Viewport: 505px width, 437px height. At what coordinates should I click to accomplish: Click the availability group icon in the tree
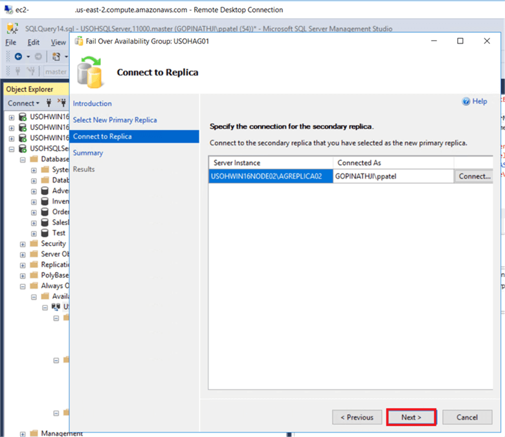(56, 307)
